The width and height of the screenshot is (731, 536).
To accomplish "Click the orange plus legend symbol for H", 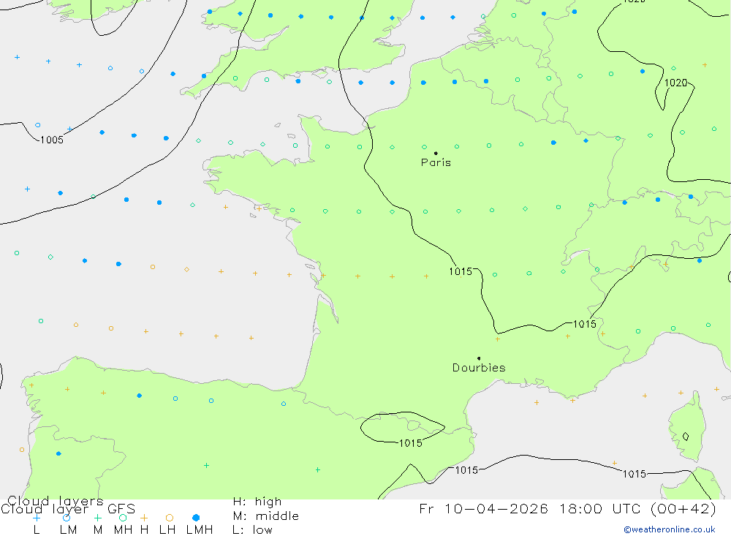I will [144, 518].
